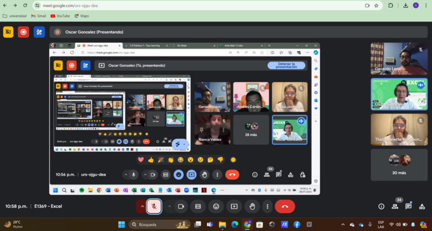Open chat with everyone

408,206
